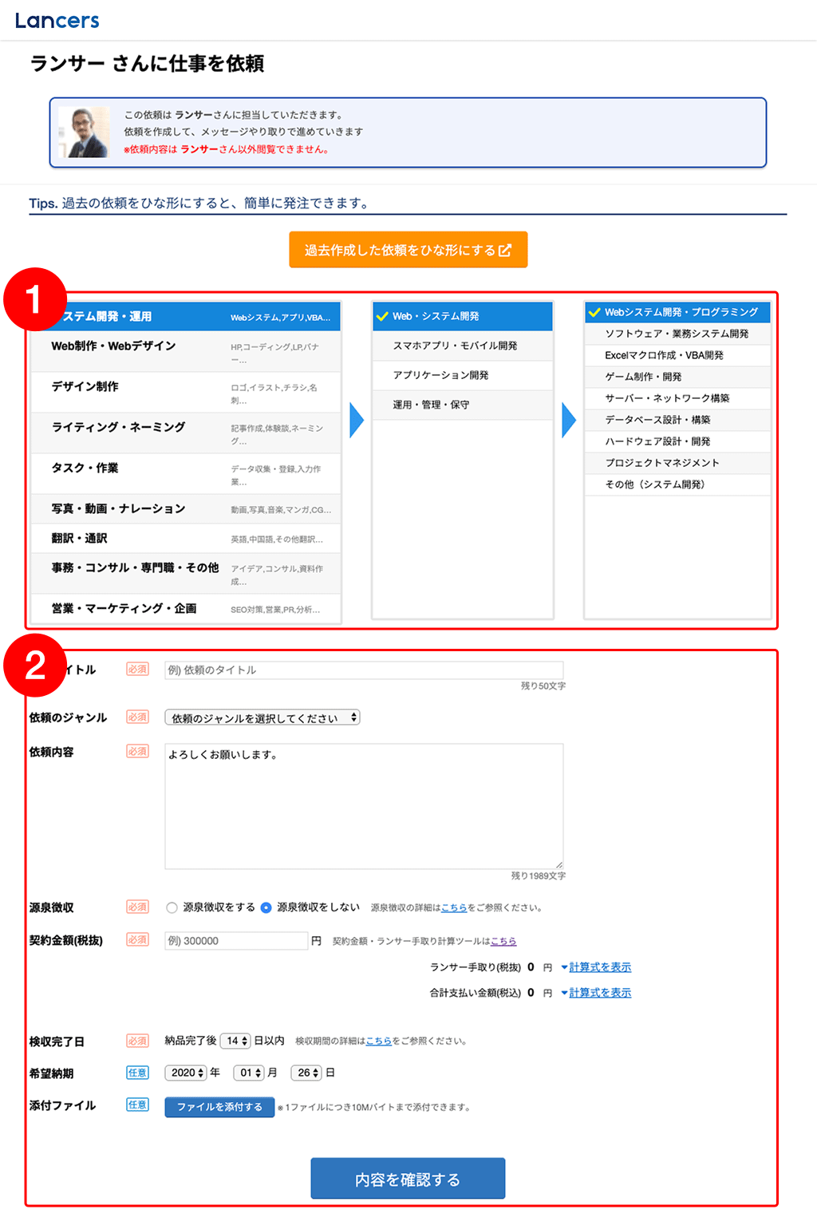Screen dimensions: 817x1225
Task: Open 検収 days dropdown showing 14
Action: point(235,1041)
